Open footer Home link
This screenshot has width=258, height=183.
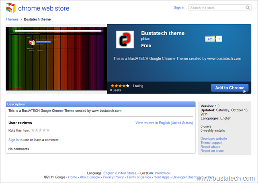point(72,177)
